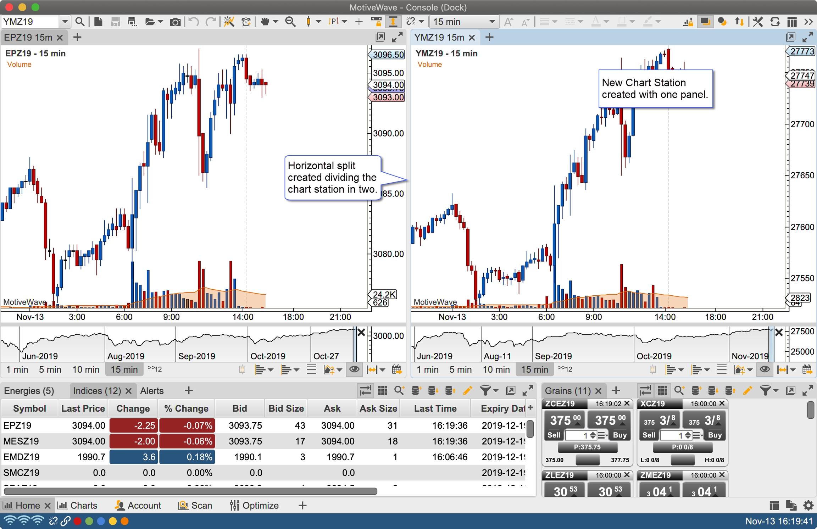817x529 pixels.
Task: Expand the open folder dropdown arrow
Action: tap(161, 22)
